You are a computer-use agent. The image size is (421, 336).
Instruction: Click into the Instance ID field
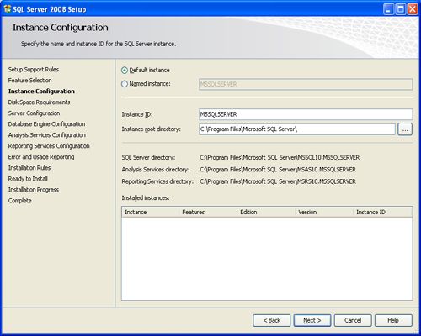pos(306,114)
